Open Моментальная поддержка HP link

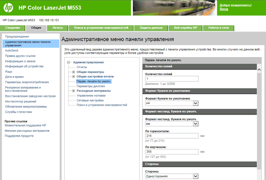click(x=25, y=125)
